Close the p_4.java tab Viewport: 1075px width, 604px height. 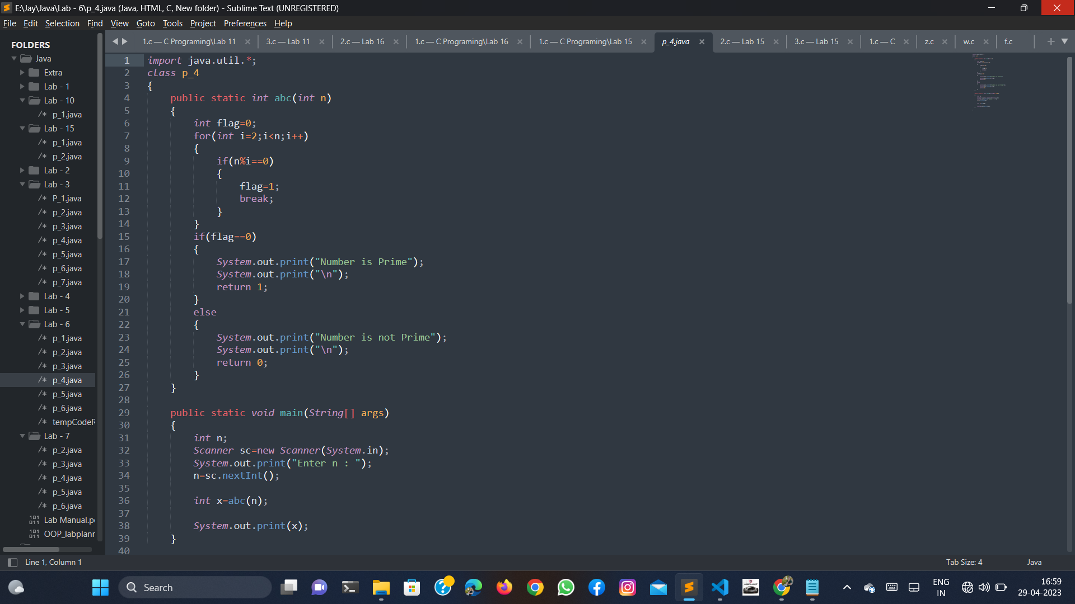pos(702,42)
